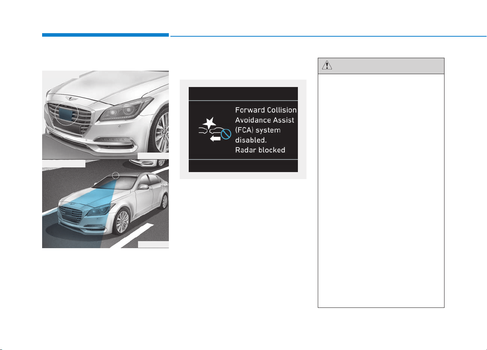Screen dimensions: 487x350
Task: Click the blue section header bar
Action: 105,35
